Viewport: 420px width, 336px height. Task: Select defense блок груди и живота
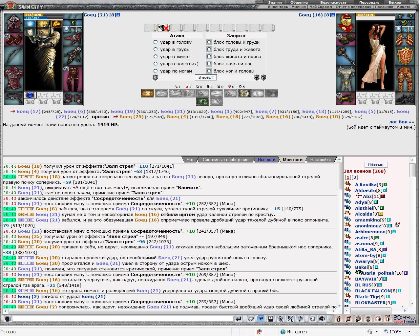(x=209, y=49)
